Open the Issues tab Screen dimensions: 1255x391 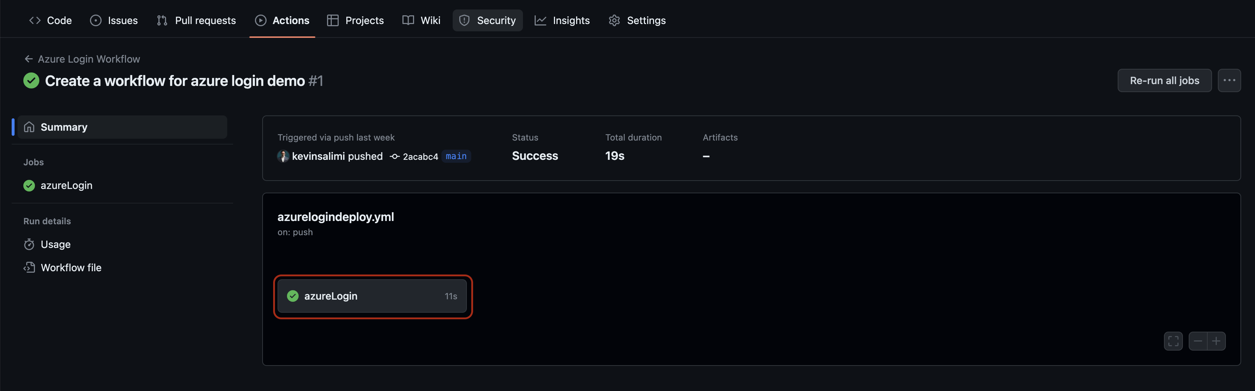pyautogui.click(x=114, y=20)
